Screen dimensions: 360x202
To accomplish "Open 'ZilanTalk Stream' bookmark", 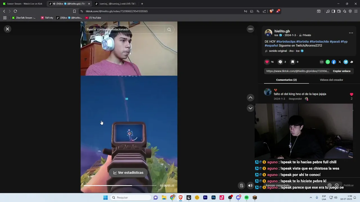I will point(24,18).
